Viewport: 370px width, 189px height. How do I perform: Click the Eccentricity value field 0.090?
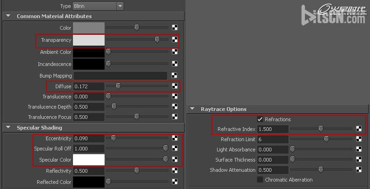89,138
